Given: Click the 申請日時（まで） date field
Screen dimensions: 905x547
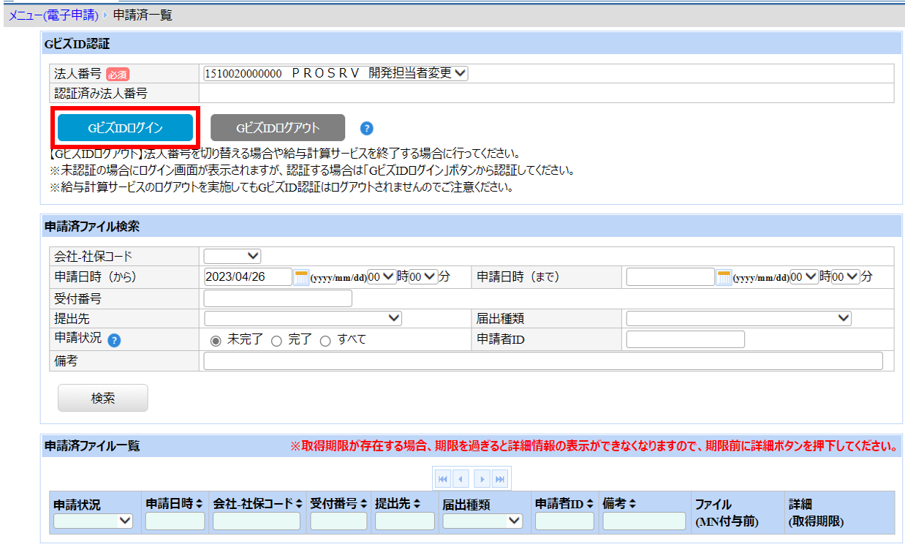Looking at the screenshot, I should [x=670, y=277].
